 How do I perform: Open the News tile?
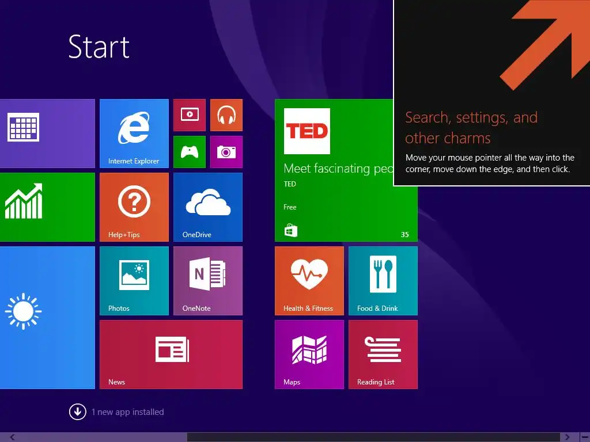(x=171, y=355)
